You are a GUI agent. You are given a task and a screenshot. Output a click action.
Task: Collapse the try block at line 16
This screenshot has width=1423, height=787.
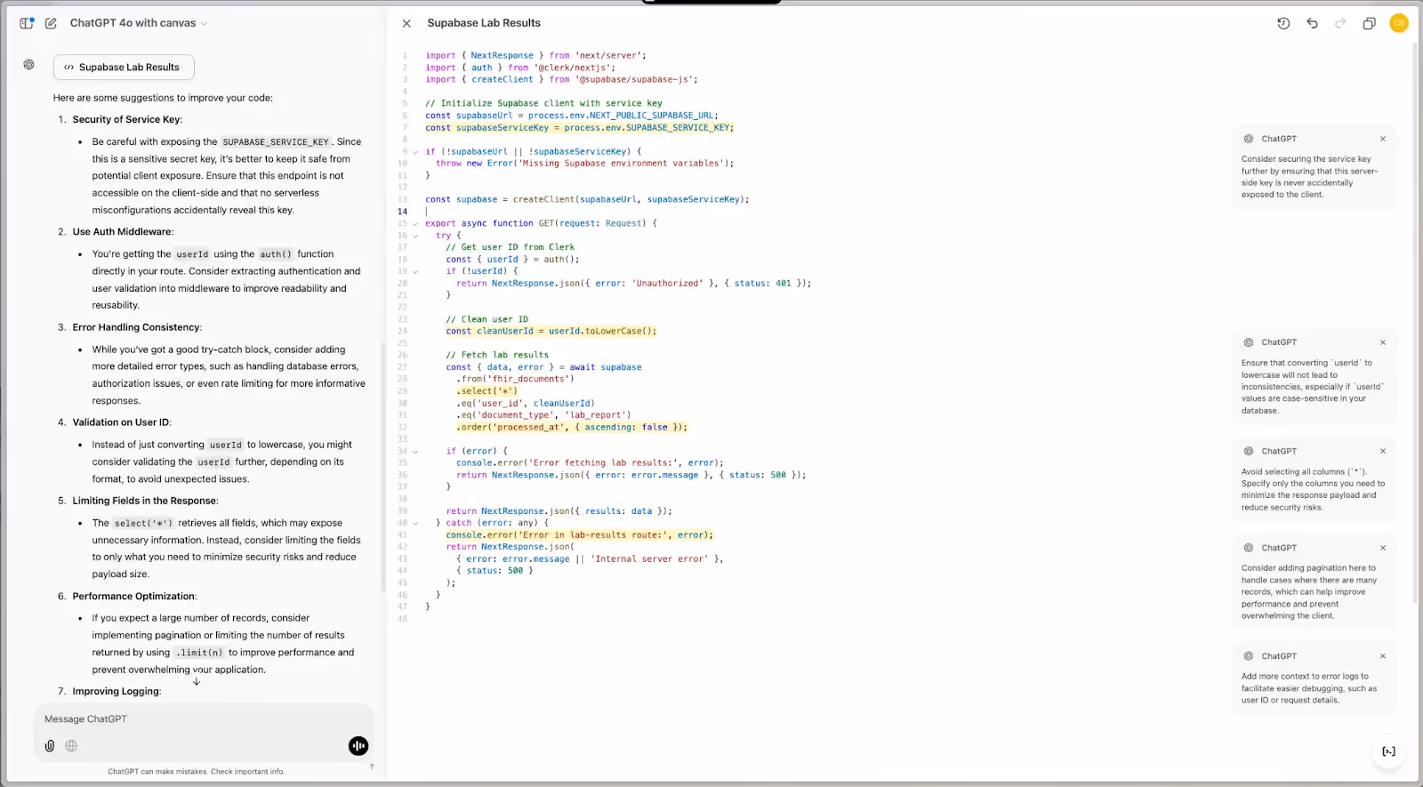click(x=415, y=236)
